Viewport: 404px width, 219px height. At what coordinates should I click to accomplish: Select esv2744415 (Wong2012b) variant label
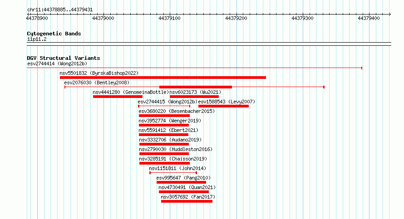pyautogui.click(x=168, y=102)
